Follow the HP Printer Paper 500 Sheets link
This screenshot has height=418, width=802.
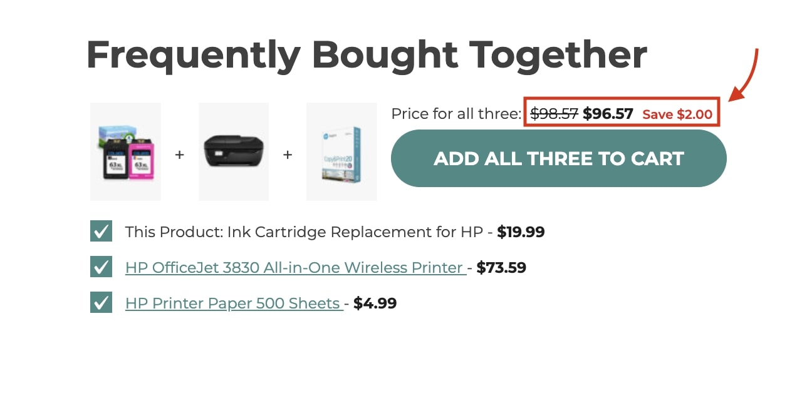tap(234, 303)
